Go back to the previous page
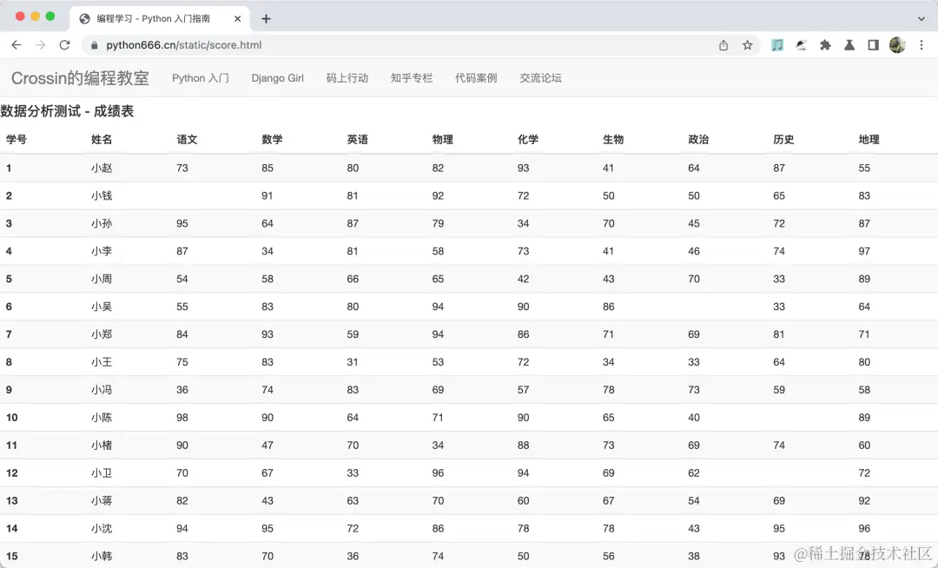 17,45
